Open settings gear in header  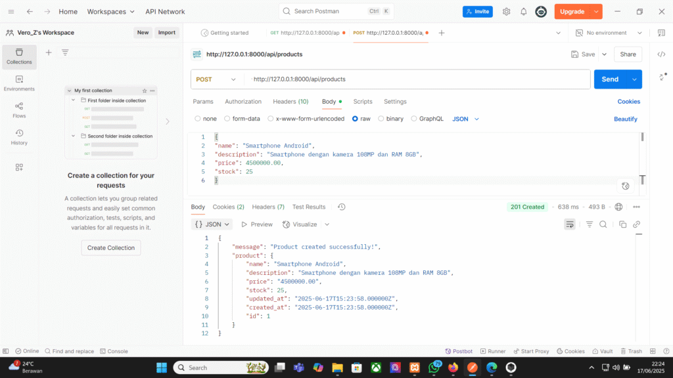coord(506,12)
